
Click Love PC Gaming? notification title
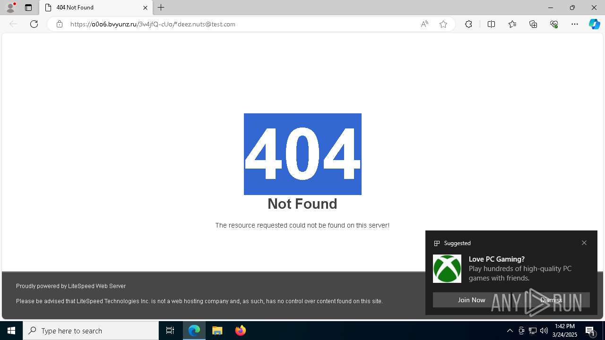pos(497,259)
